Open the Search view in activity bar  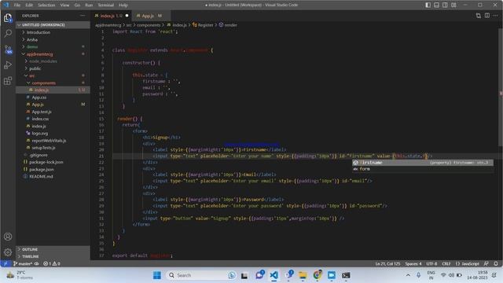8,33
